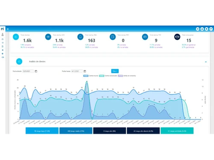This screenshot has width=214, height=160.
Task: Click the card icon above the 9 count
Action: [x=145, y=37]
